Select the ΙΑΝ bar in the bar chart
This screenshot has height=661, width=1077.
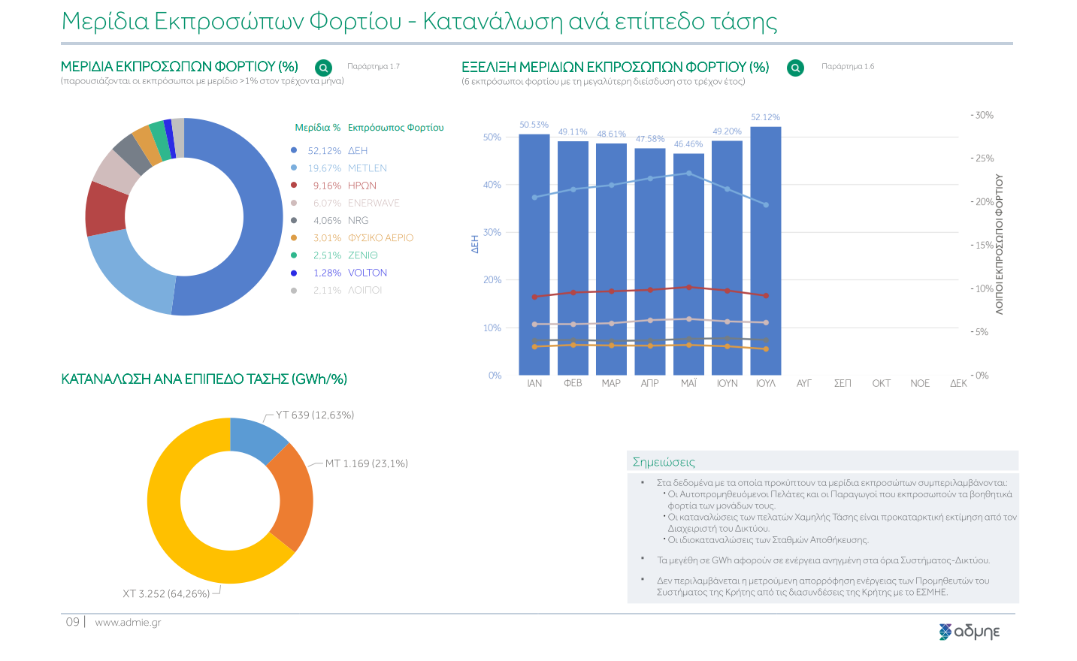[x=534, y=255]
